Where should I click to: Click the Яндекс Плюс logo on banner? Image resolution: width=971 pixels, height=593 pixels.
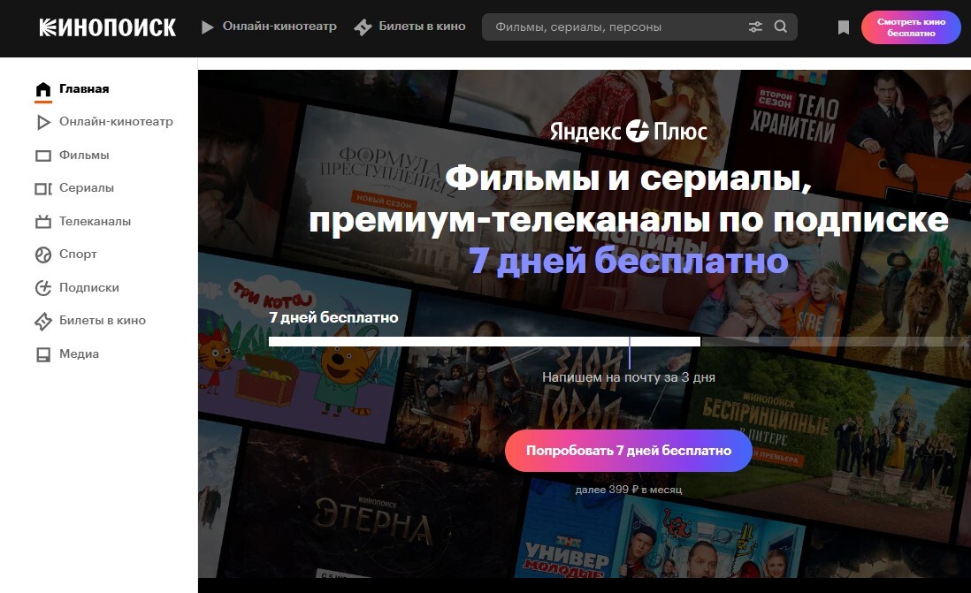[x=629, y=131]
